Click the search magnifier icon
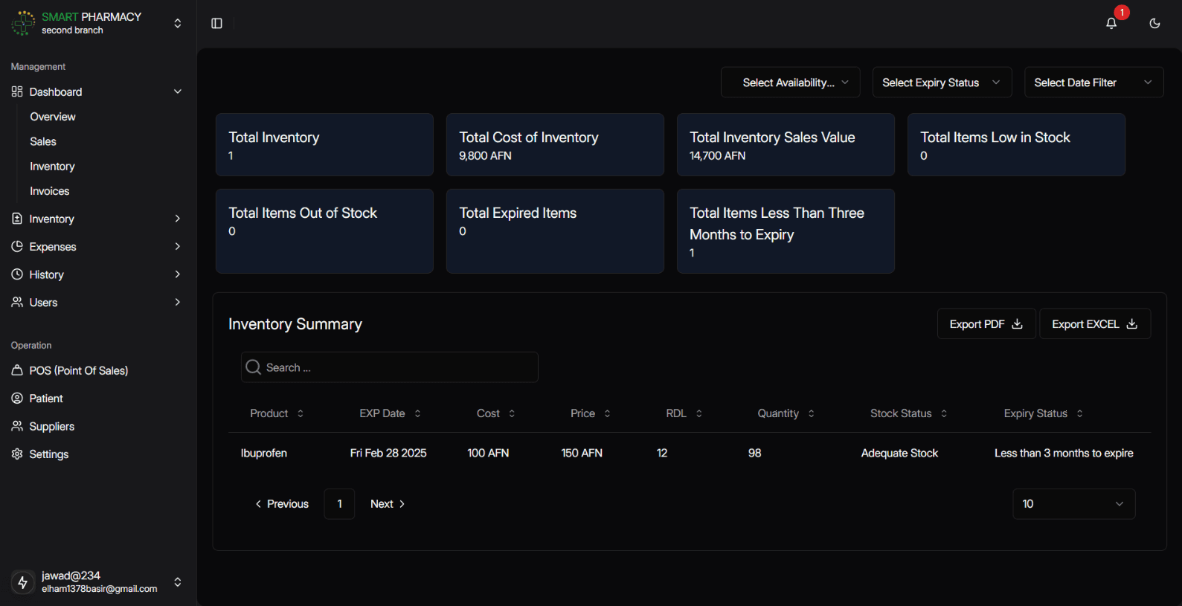Image resolution: width=1182 pixels, height=606 pixels. (253, 367)
